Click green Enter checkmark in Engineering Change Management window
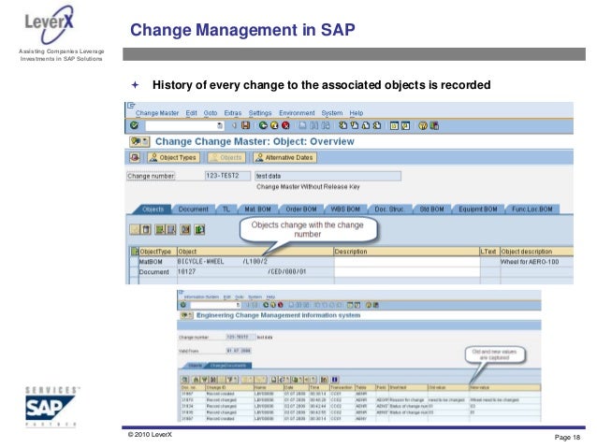 (183, 305)
